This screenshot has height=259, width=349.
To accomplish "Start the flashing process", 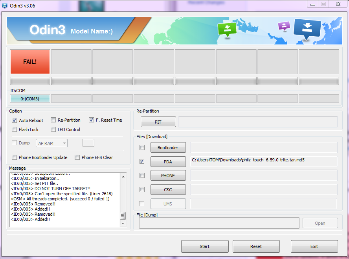I will pos(205,246).
